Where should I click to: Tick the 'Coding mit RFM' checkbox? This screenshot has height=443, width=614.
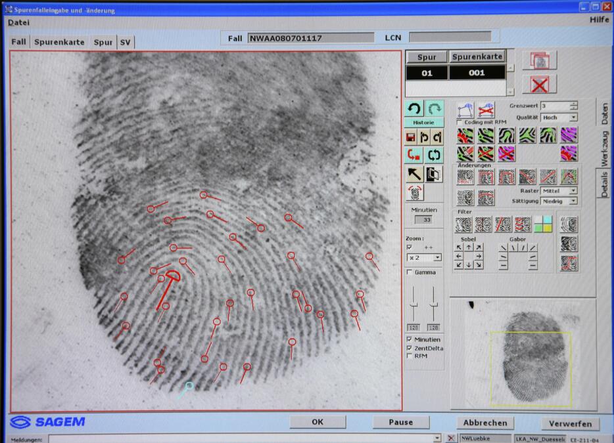460,122
